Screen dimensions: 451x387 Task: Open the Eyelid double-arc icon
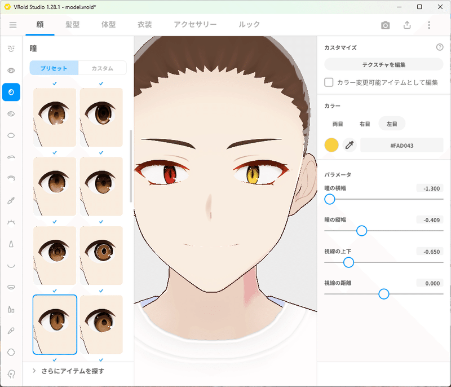pos(11,179)
